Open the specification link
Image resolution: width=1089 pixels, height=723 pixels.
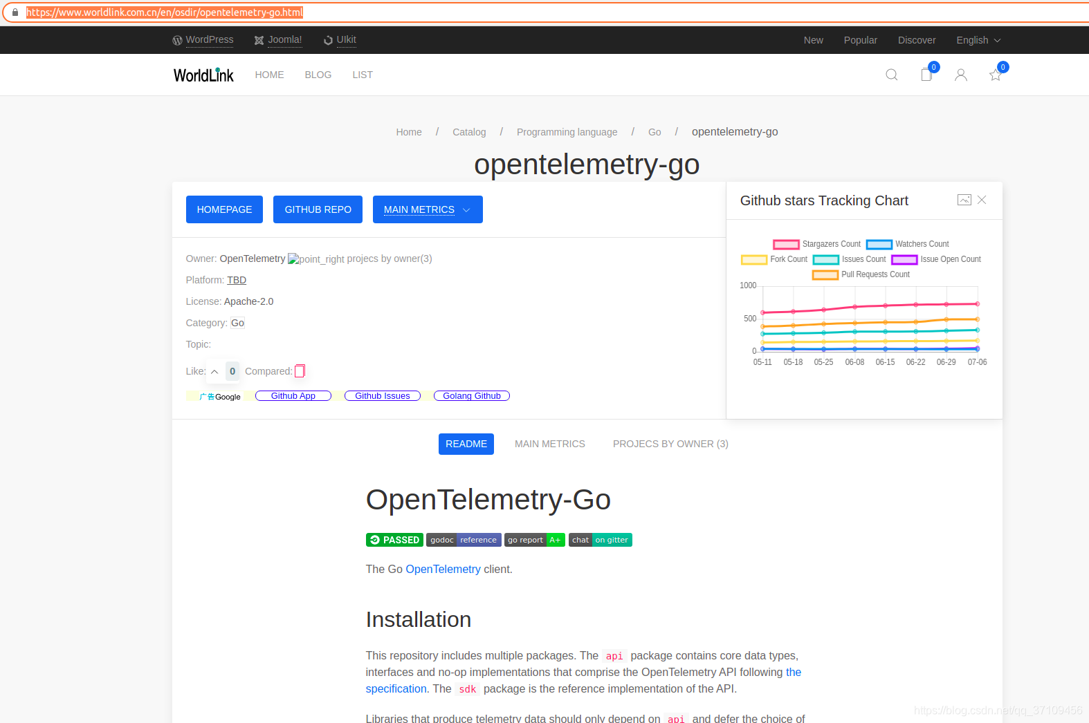coord(396,688)
